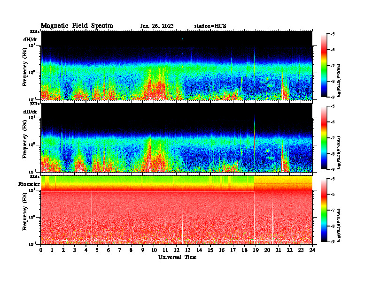Click the dH/dt panel color scale bar
This screenshot has width=372, height=287.
324,66
